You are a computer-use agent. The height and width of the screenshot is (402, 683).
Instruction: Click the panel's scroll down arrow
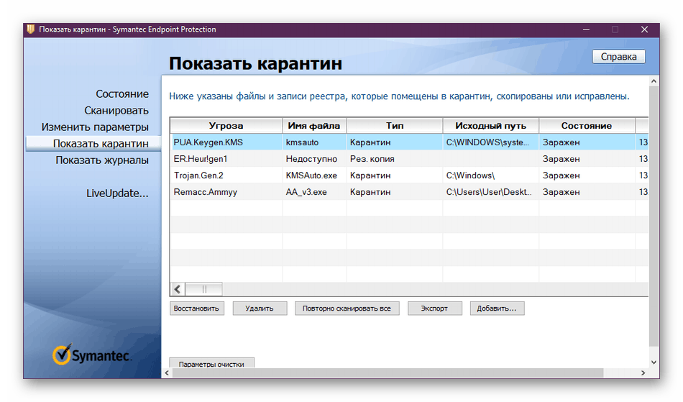click(x=654, y=362)
